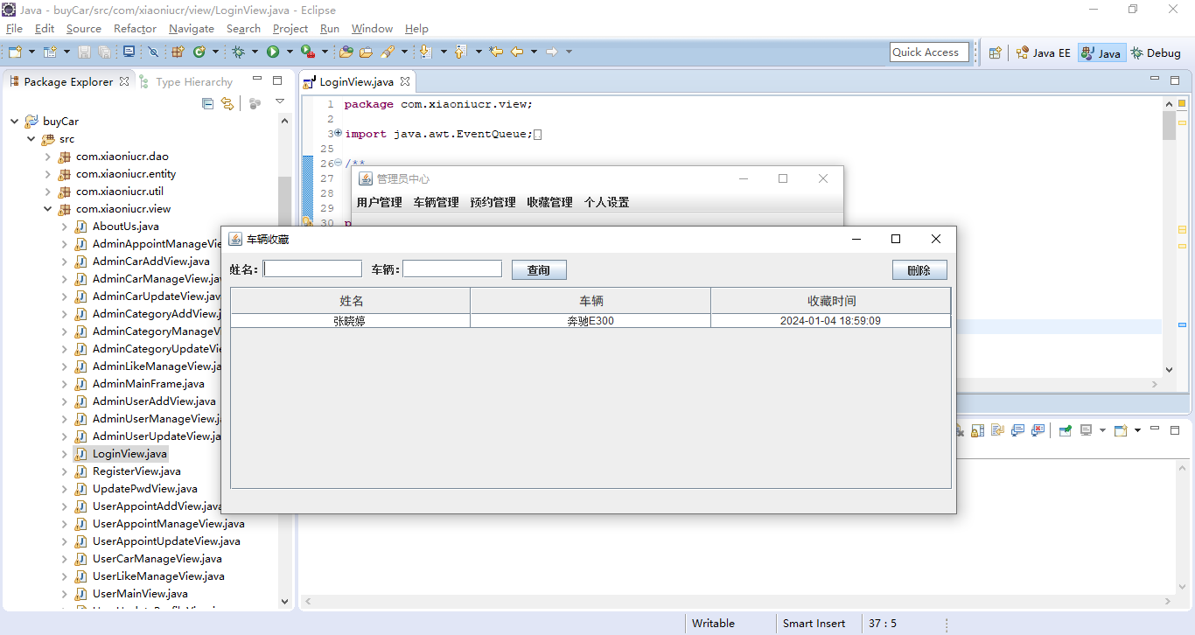1195x635 pixels.
Task: Click the Last Edit Location icon
Action: (x=496, y=52)
